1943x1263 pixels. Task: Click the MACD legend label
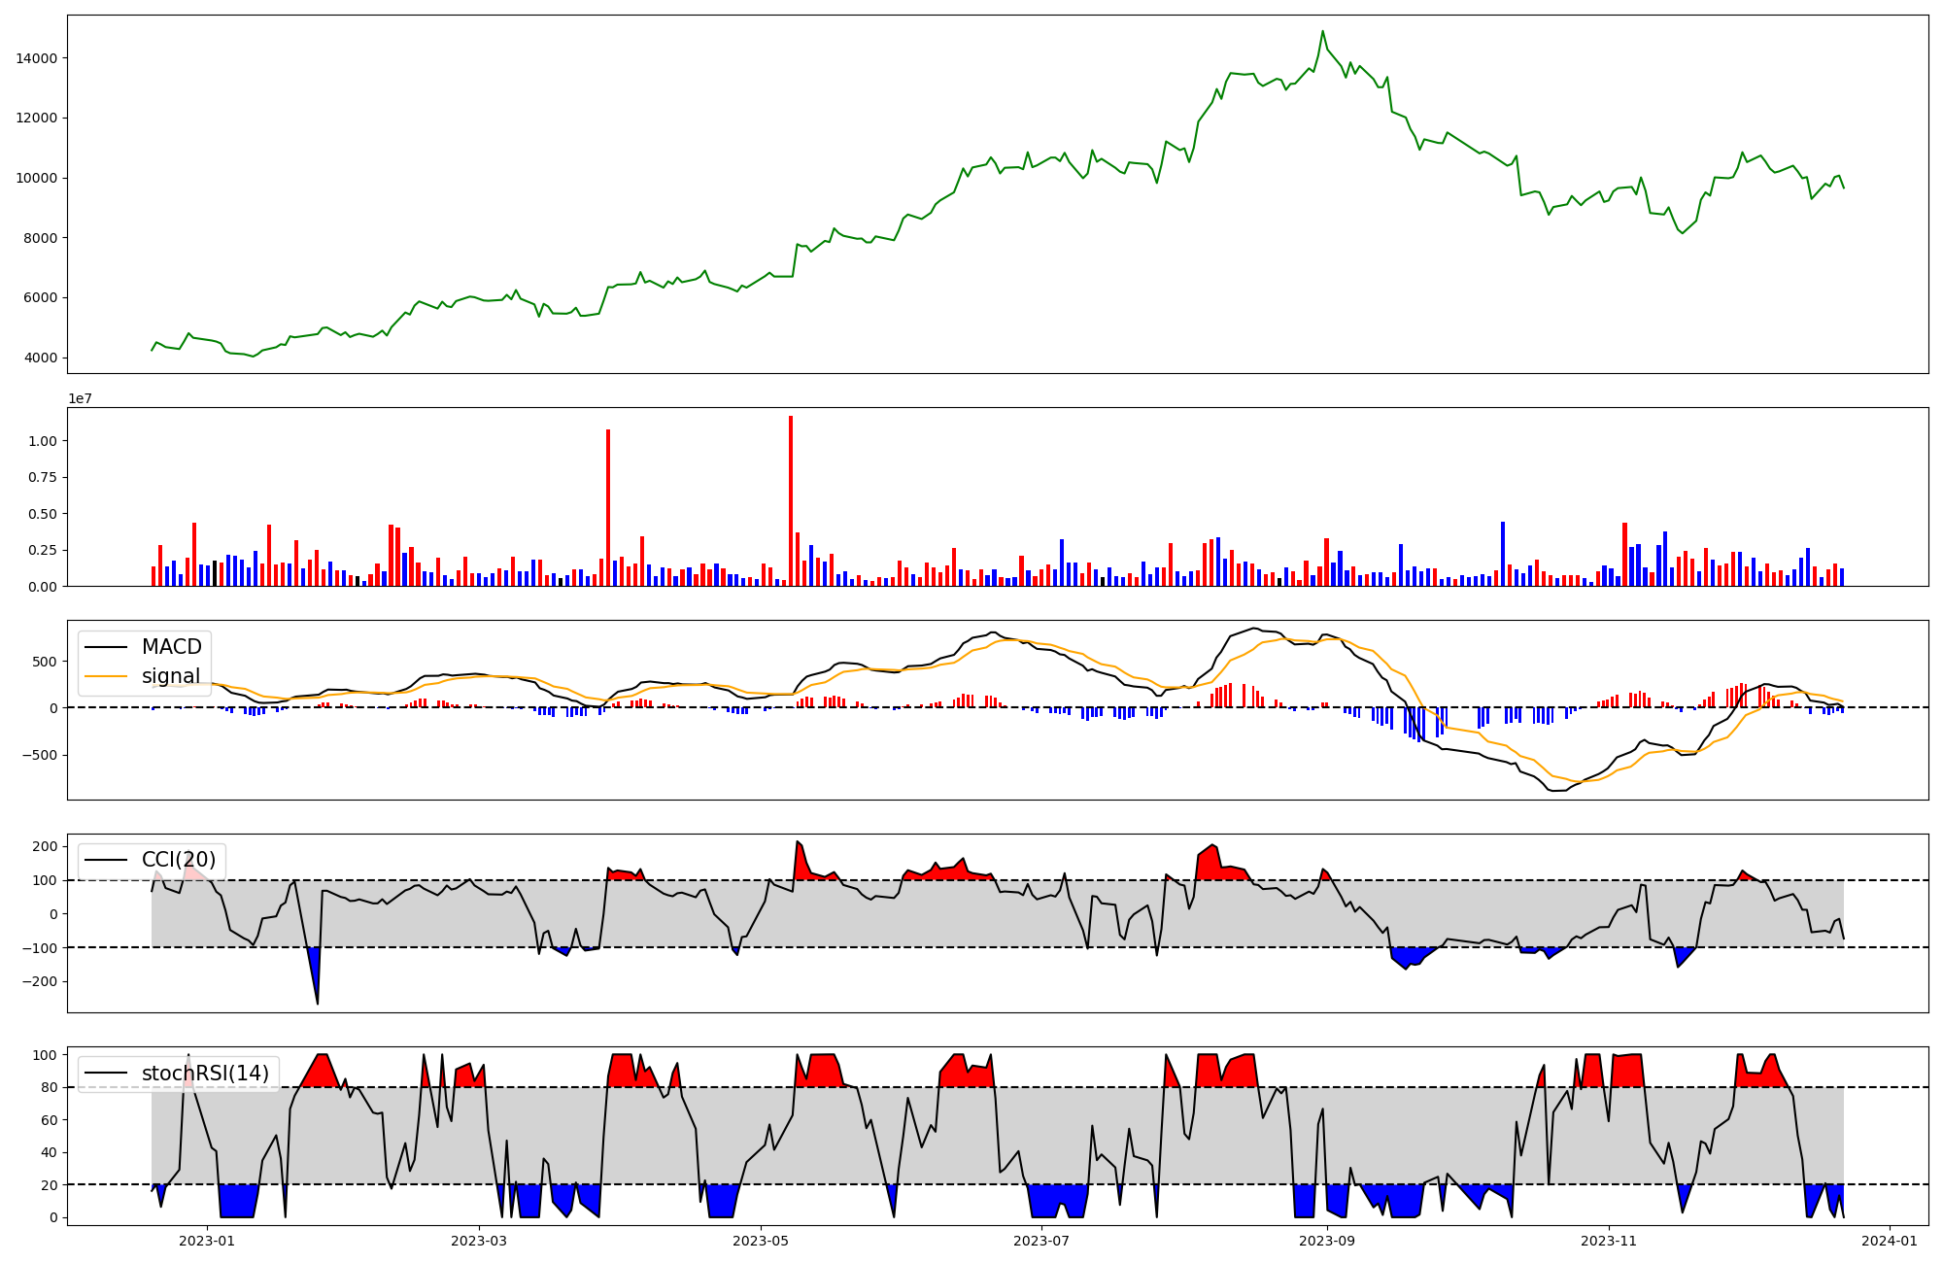171,647
